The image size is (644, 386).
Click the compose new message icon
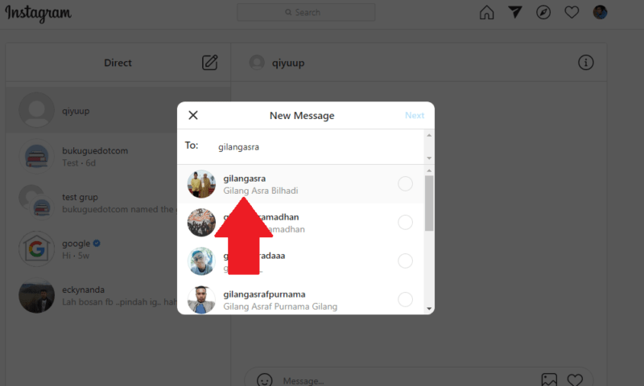tap(210, 63)
